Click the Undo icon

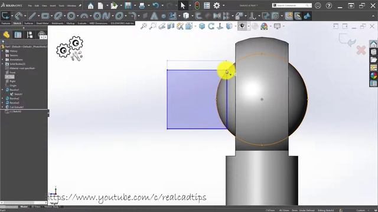156,5
